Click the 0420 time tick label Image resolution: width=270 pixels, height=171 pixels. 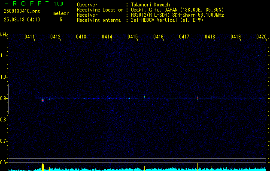[x=261, y=37]
